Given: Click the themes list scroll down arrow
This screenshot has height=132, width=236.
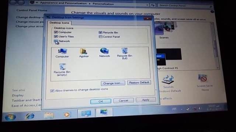Looking at the screenshot, I should tap(218, 68).
